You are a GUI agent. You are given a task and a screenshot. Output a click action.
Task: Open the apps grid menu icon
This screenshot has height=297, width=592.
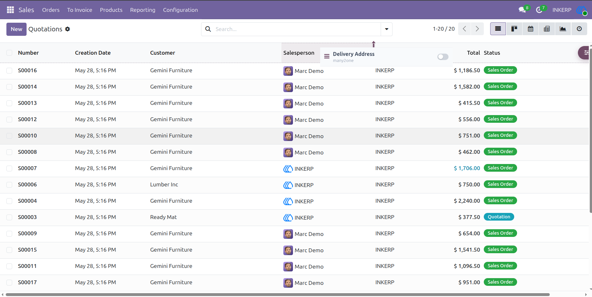click(10, 10)
